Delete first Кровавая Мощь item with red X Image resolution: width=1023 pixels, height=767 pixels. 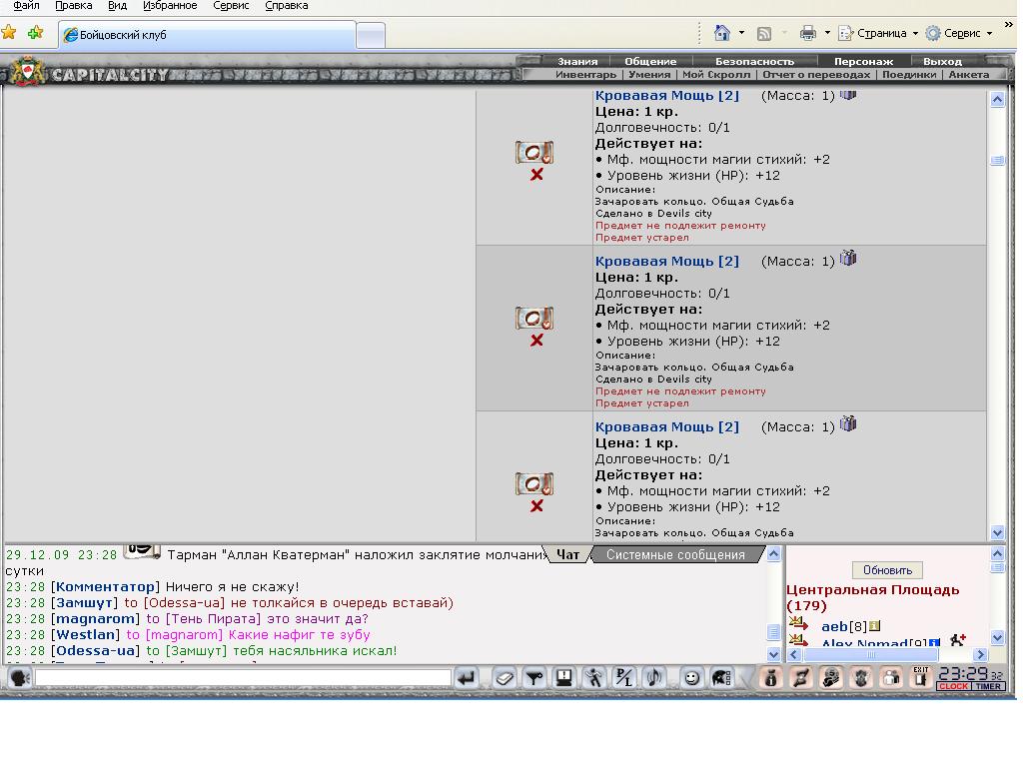coord(536,175)
